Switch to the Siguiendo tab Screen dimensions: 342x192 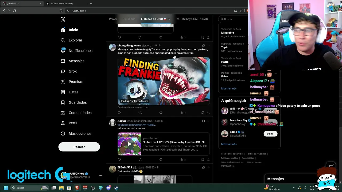(x=129, y=19)
